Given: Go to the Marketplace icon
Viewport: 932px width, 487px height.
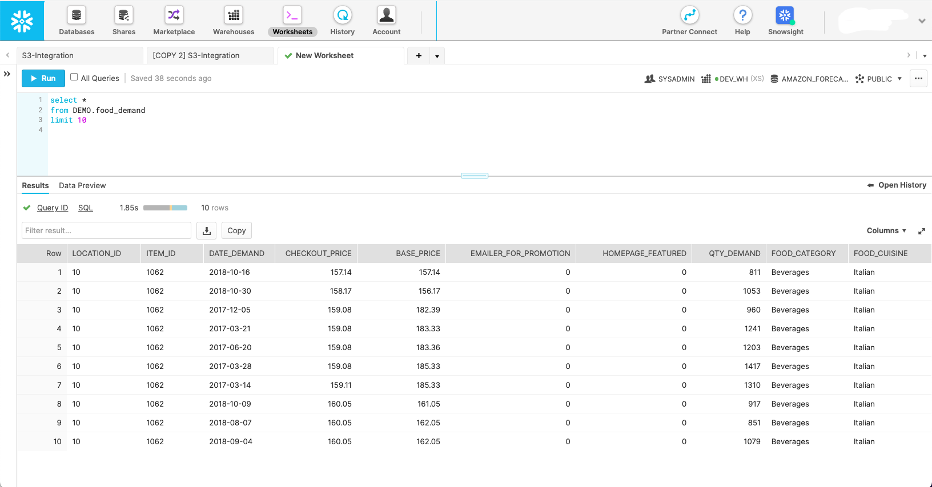Looking at the screenshot, I should coord(174,16).
